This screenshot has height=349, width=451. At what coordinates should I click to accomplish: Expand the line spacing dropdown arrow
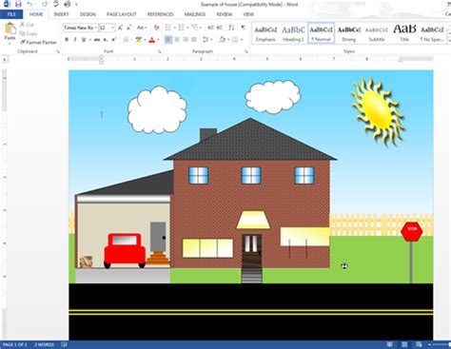click(x=212, y=40)
